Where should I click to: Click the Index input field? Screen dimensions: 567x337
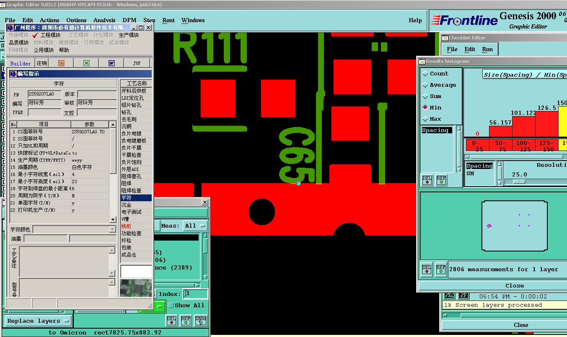196,294
